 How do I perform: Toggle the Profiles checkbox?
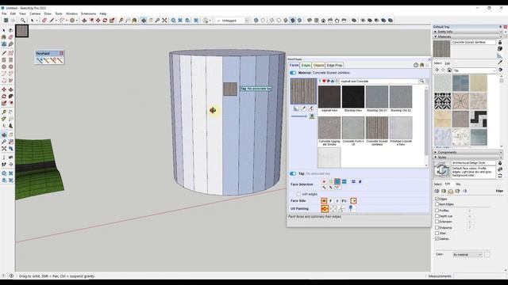[437, 211]
